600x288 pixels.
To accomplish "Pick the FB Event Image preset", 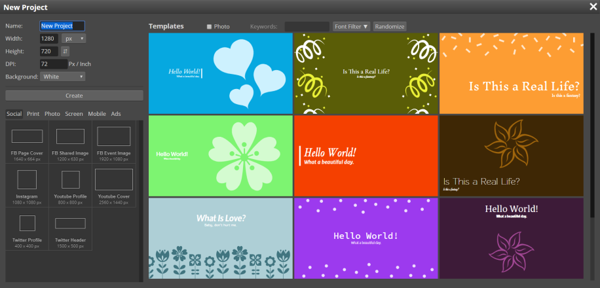I will click(x=113, y=141).
